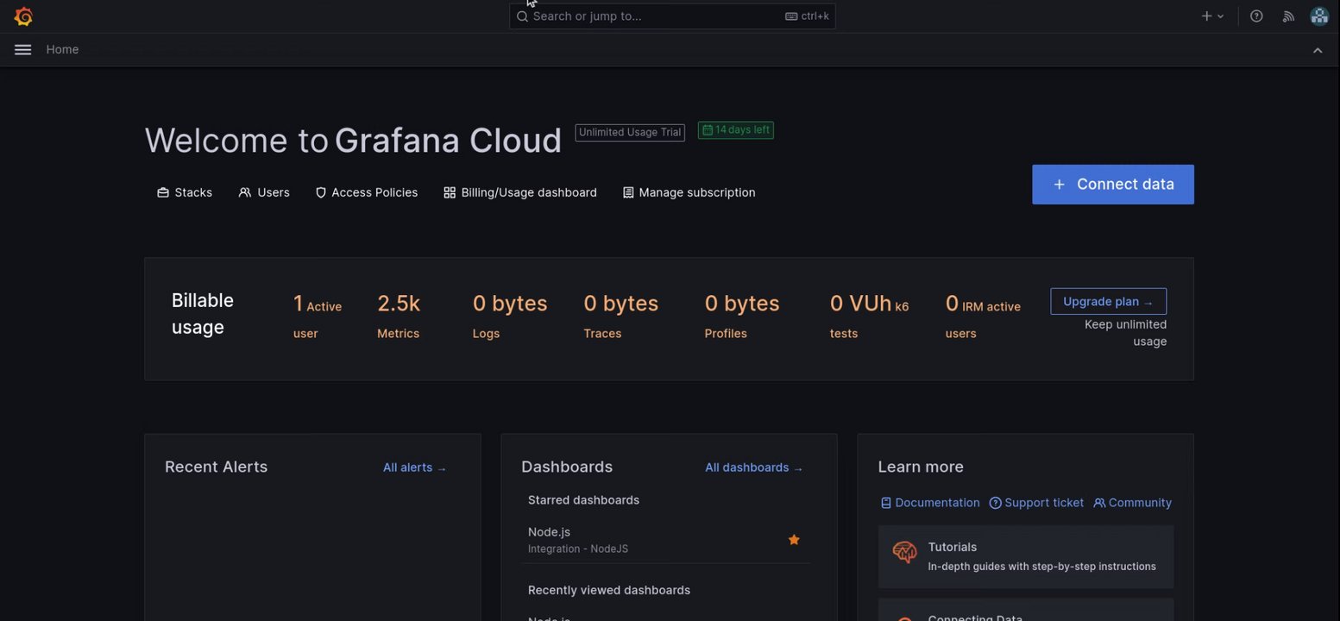
Task: Click the '14 days left' badge
Action: pyautogui.click(x=736, y=130)
